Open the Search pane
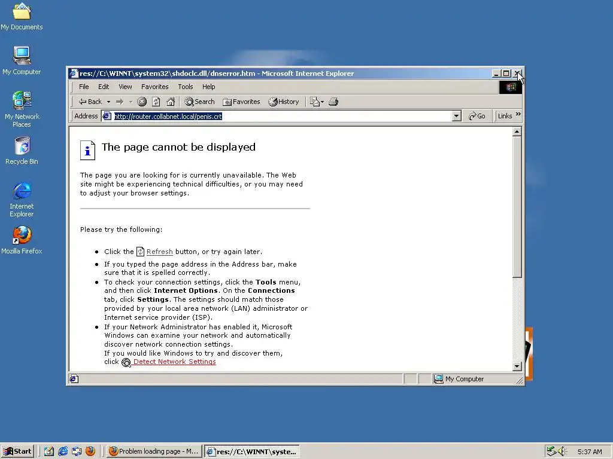Image resolution: width=613 pixels, height=459 pixels. tap(199, 102)
